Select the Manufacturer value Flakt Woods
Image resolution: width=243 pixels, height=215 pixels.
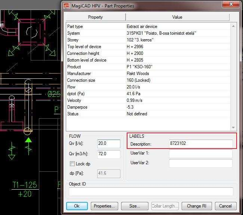(x=138, y=74)
